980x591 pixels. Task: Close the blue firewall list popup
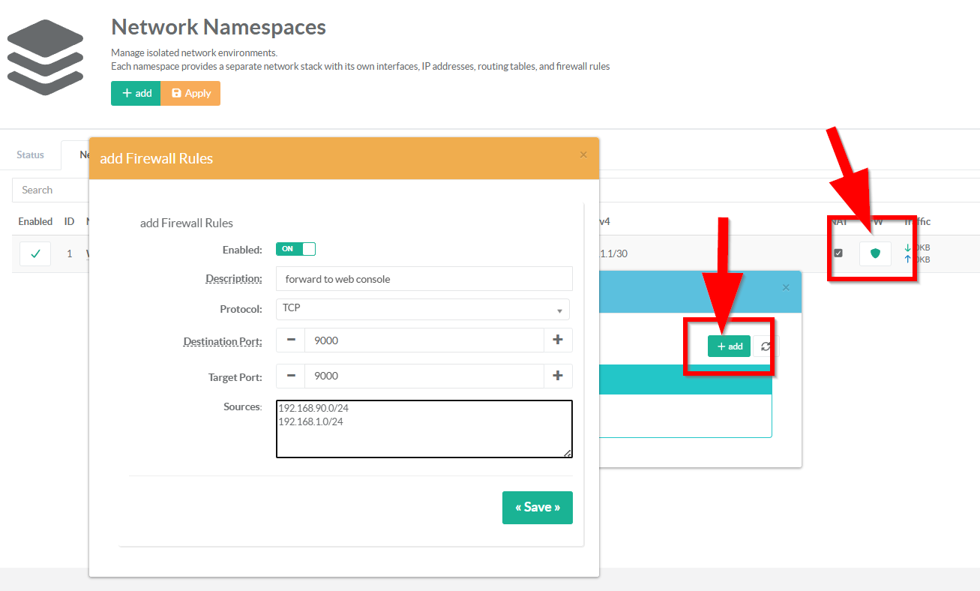[x=786, y=287]
